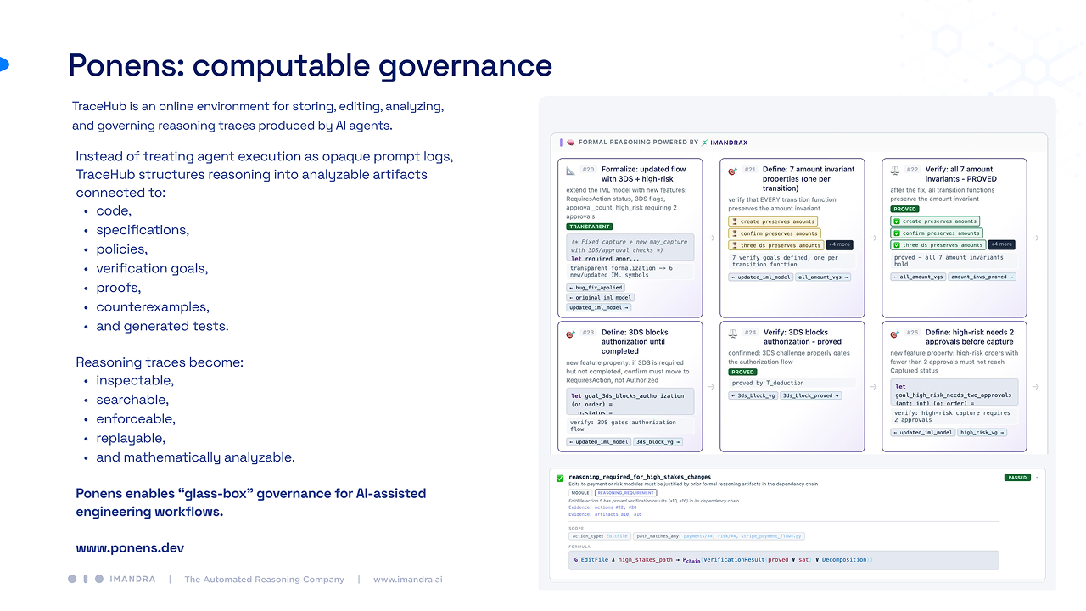This screenshot has width=1086, height=611.
Task: Toggle the checked 'confirm preserves amounts' item
Action: 936,233
